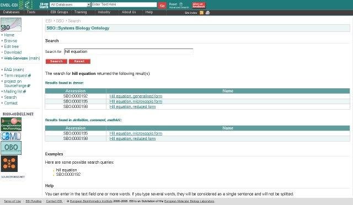Screen dimensions: 353x205
Task: Open Edit tree in sidebar
Action: click(x=11, y=47)
